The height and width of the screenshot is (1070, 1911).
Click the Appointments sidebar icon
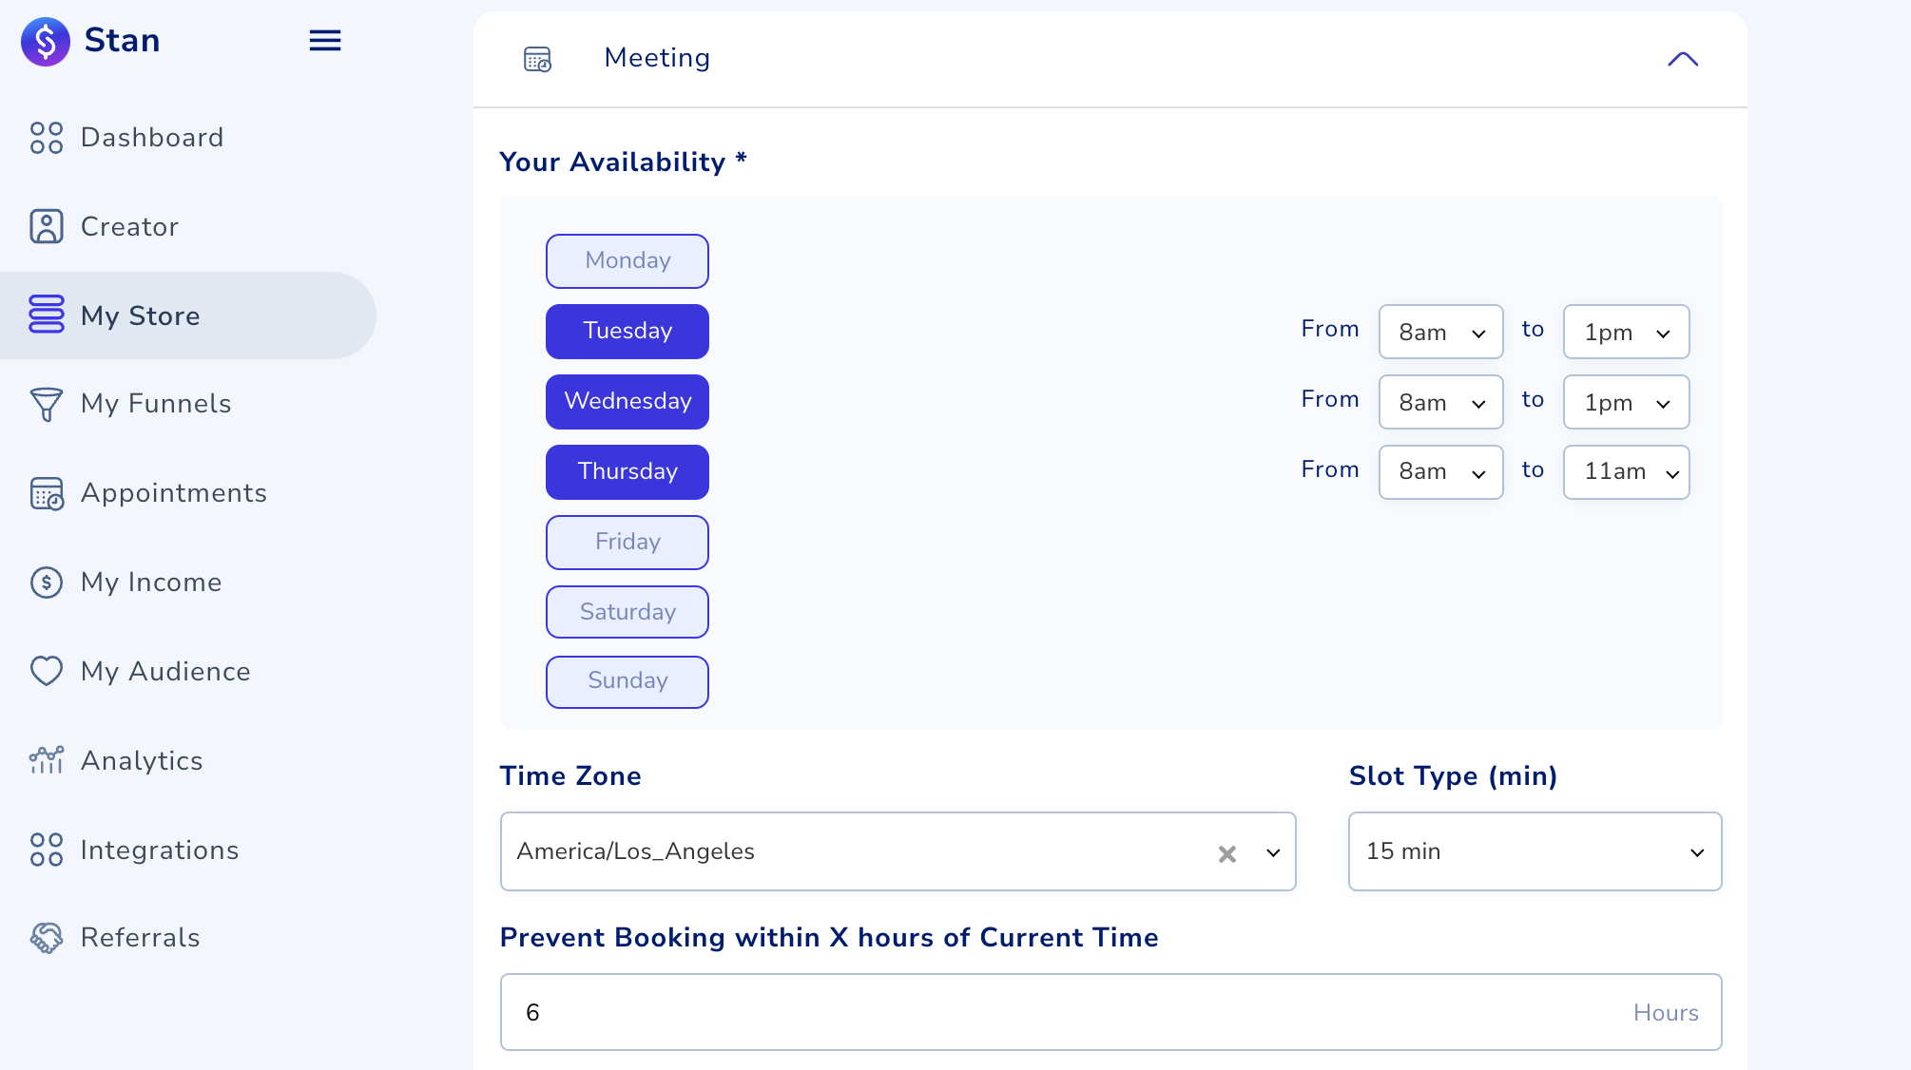click(x=48, y=493)
